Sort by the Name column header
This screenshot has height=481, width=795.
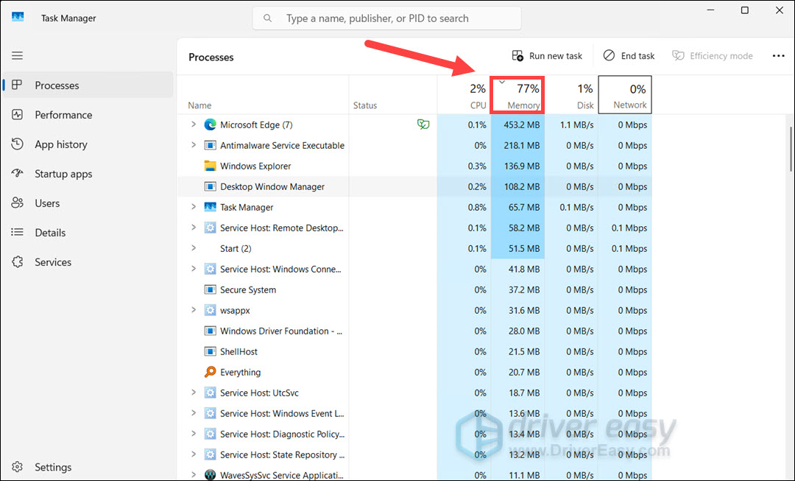click(263, 95)
